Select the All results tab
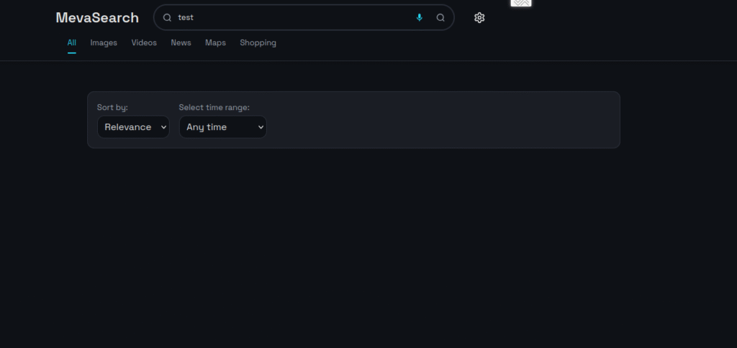737x348 pixels. pos(72,43)
